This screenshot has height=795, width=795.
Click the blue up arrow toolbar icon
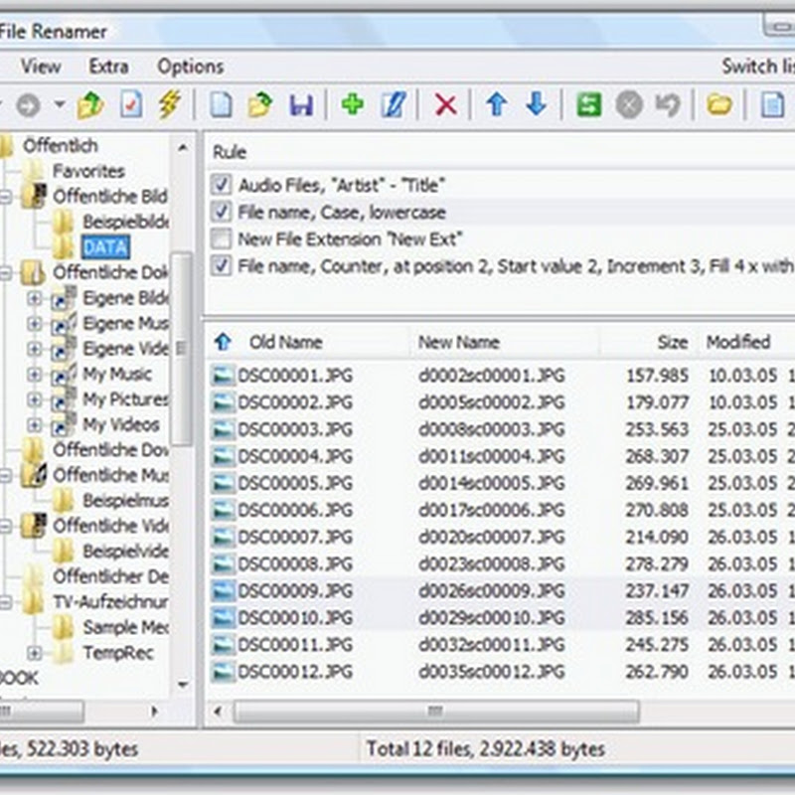[496, 104]
